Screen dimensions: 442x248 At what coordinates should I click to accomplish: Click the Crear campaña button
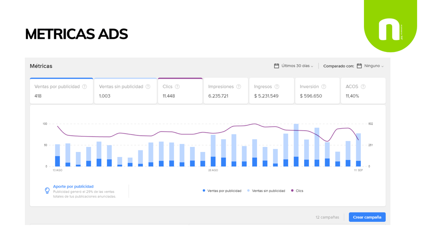coord(367,217)
